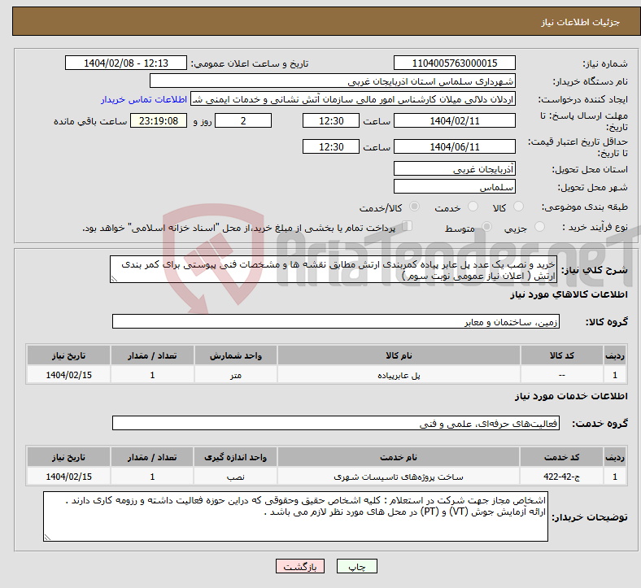Choose the جزیی purchase type radio
Image resolution: width=641 pixels, height=588 pixels.
(x=539, y=227)
